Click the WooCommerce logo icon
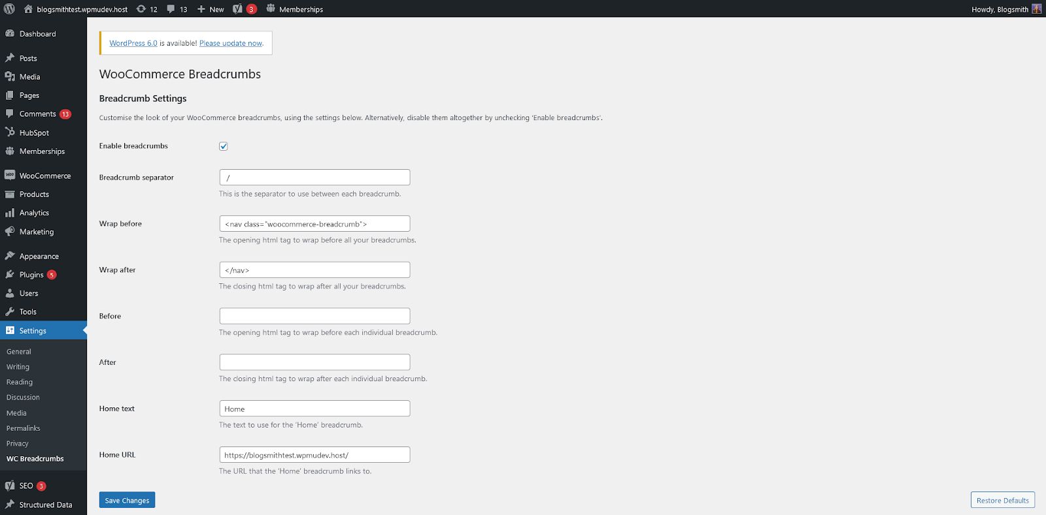This screenshot has height=515, width=1046. click(10, 175)
